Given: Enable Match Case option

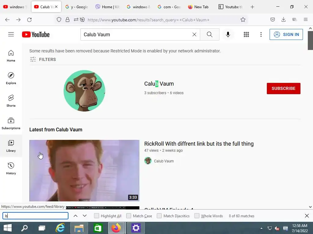Looking at the screenshot, I should (129, 216).
